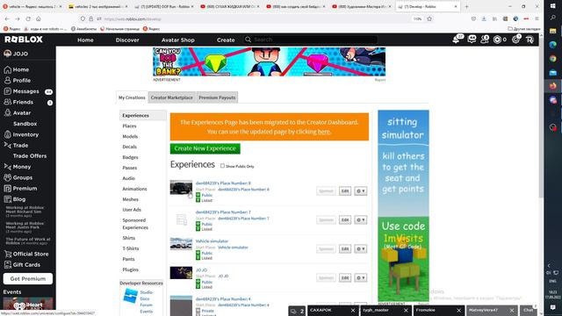Open Money in the left sidebar

(x=21, y=167)
